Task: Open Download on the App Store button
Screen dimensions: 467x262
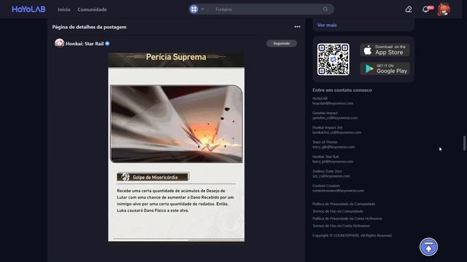Action: [x=385, y=50]
